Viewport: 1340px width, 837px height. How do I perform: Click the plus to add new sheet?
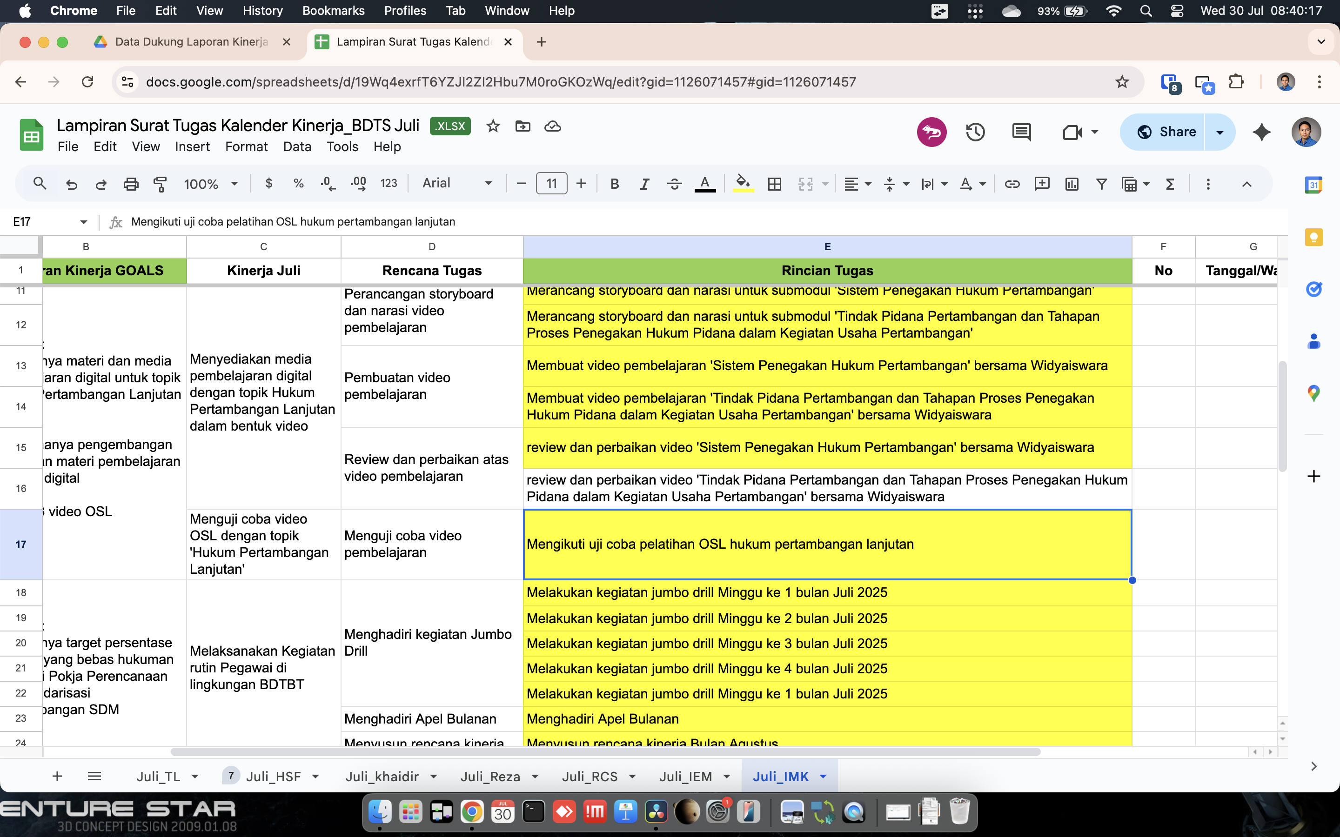point(57,777)
